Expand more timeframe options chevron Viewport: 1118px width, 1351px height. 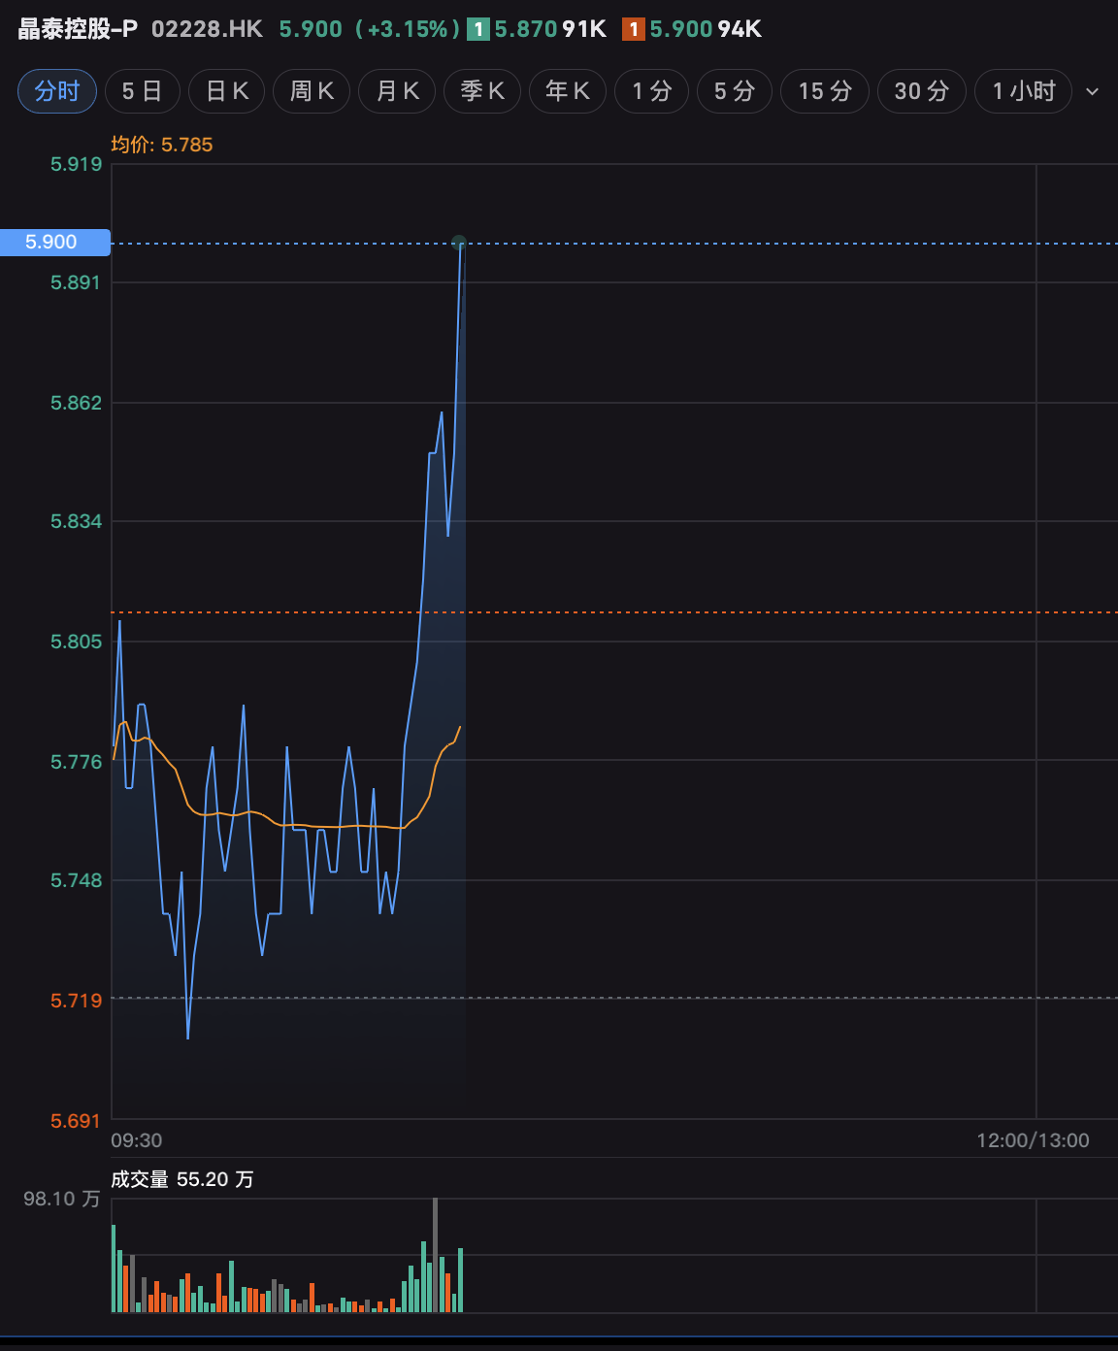tap(1092, 91)
